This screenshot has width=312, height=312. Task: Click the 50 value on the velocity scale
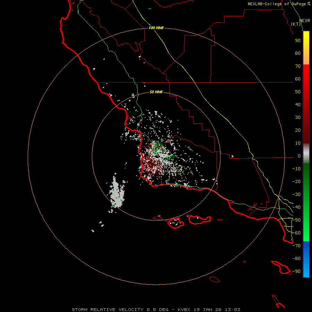298,92
